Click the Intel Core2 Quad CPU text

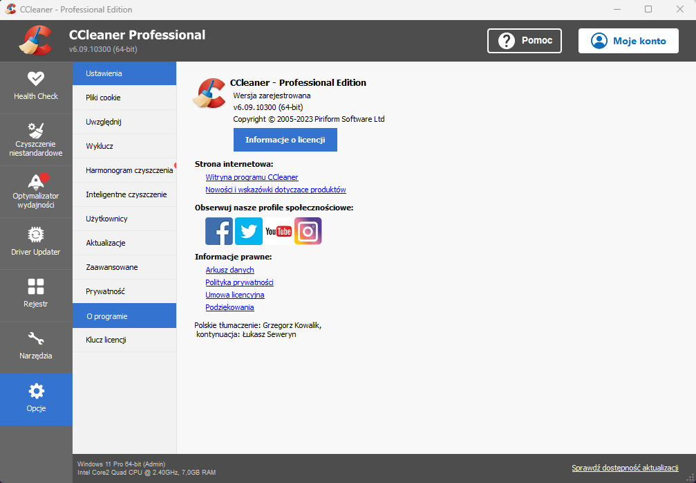(x=147, y=473)
